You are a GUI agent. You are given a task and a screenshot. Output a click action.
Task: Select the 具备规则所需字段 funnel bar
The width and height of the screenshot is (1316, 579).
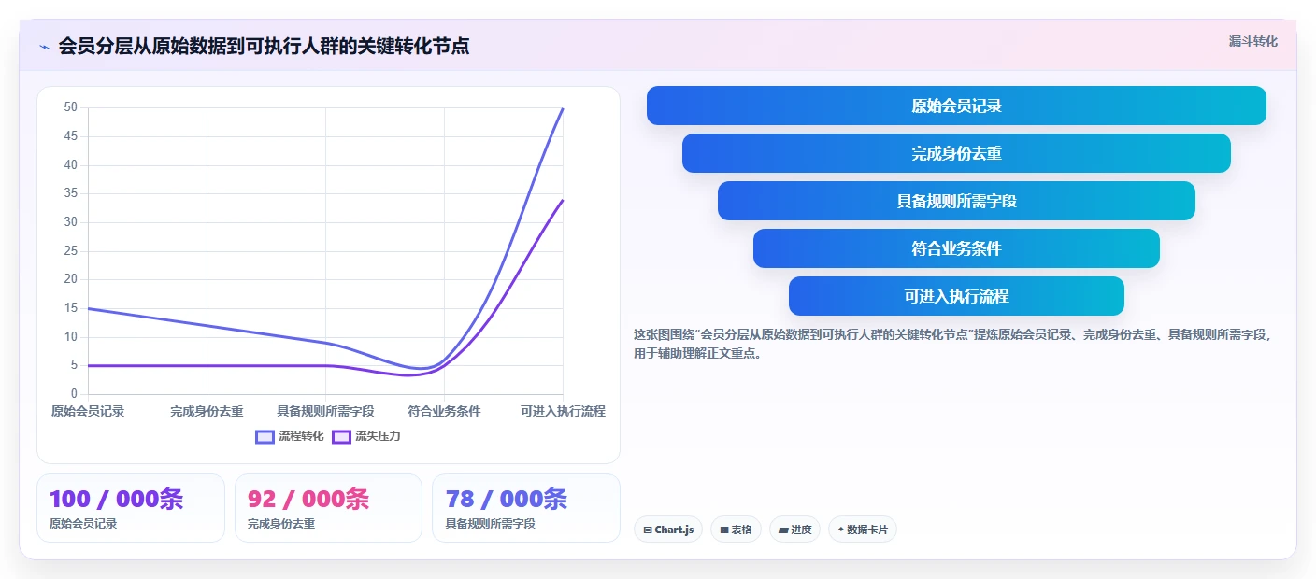pyautogui.click(x=956, y=201)
